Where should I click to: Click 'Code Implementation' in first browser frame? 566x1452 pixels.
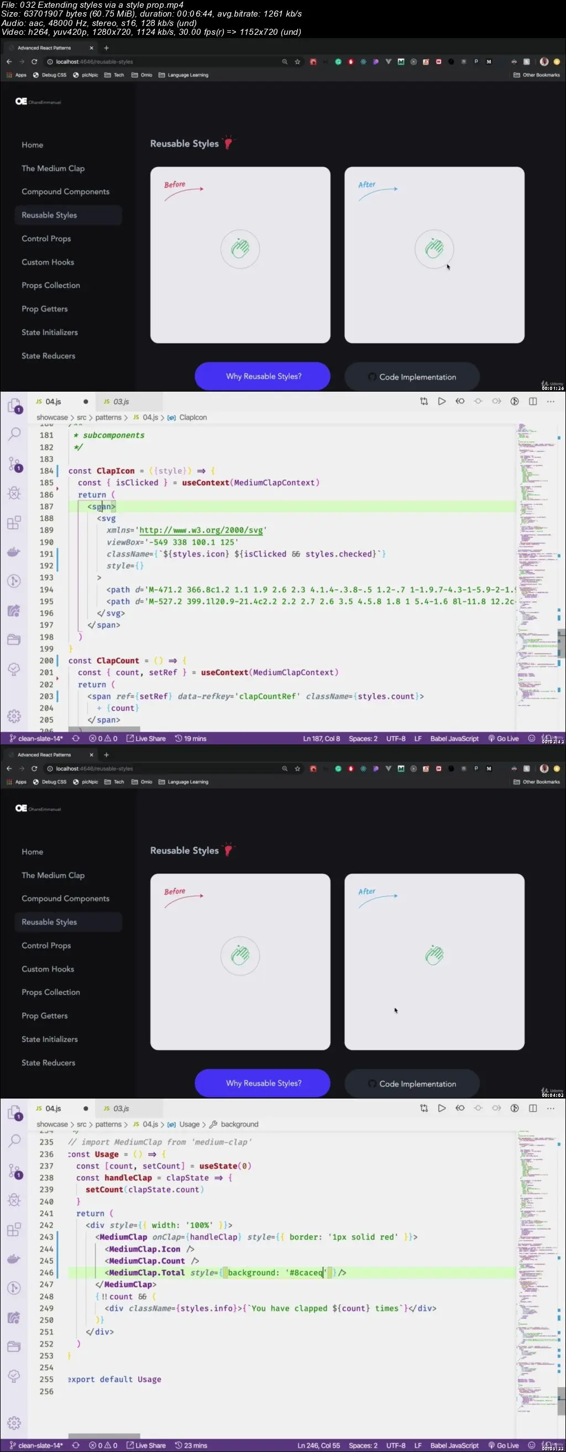[x=412, y=377]
